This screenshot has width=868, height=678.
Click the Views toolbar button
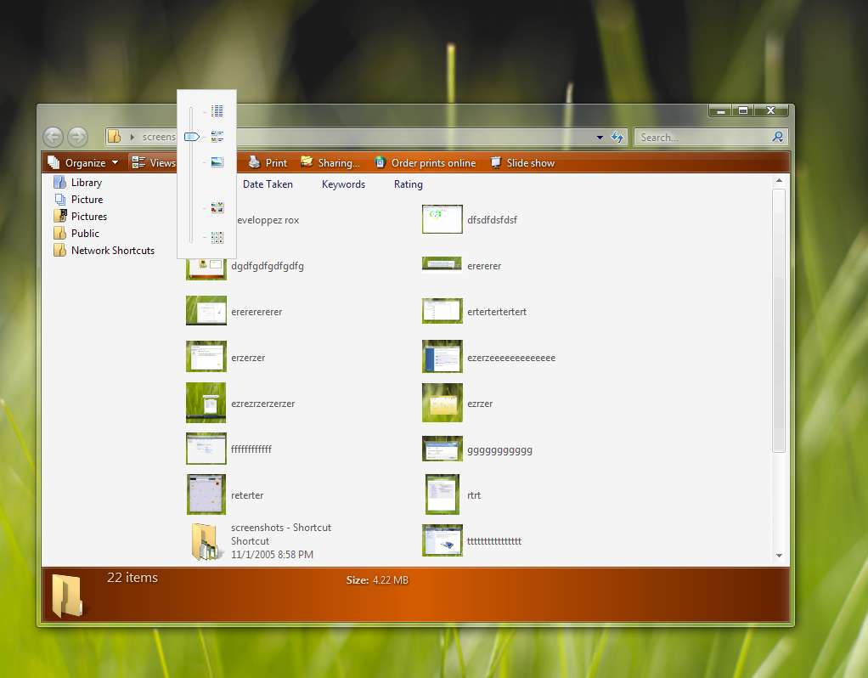point(154,163)
